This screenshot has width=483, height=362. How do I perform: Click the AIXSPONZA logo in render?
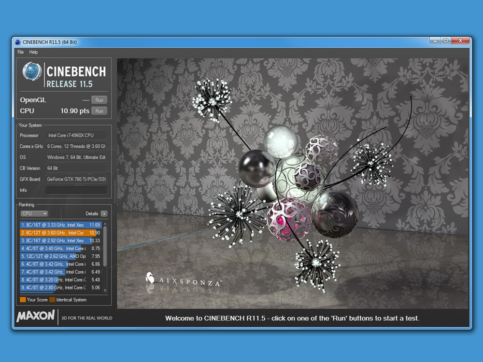point(184,279)
